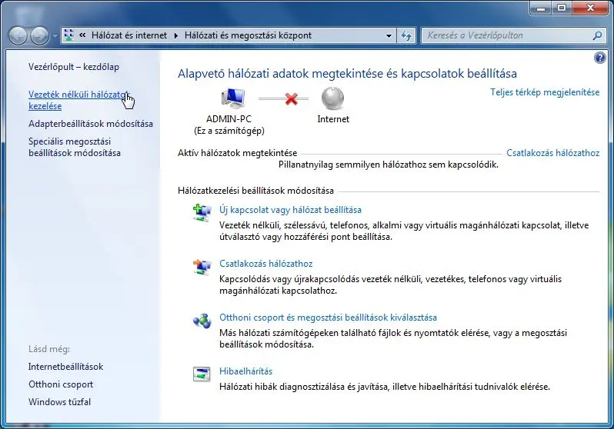
Task: Open help with the blue question mark icon
Action: (600, 58)
